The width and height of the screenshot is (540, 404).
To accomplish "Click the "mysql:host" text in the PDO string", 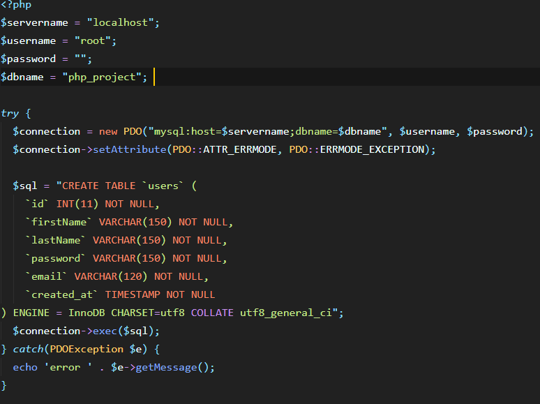I will coord(184,131).
